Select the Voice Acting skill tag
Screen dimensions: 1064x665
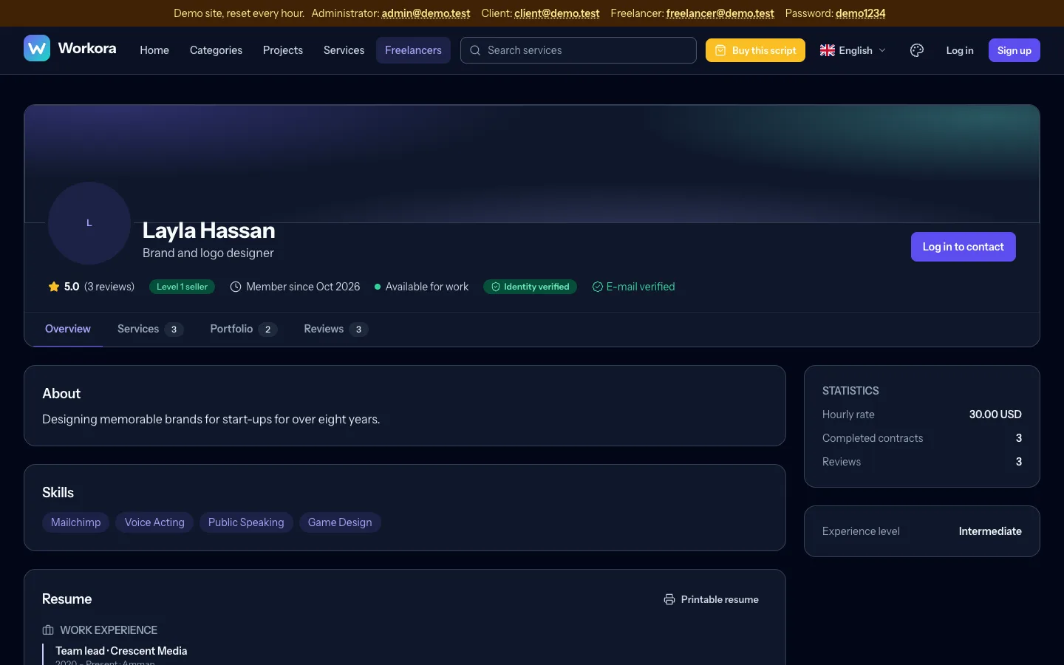tap(154, 522)
